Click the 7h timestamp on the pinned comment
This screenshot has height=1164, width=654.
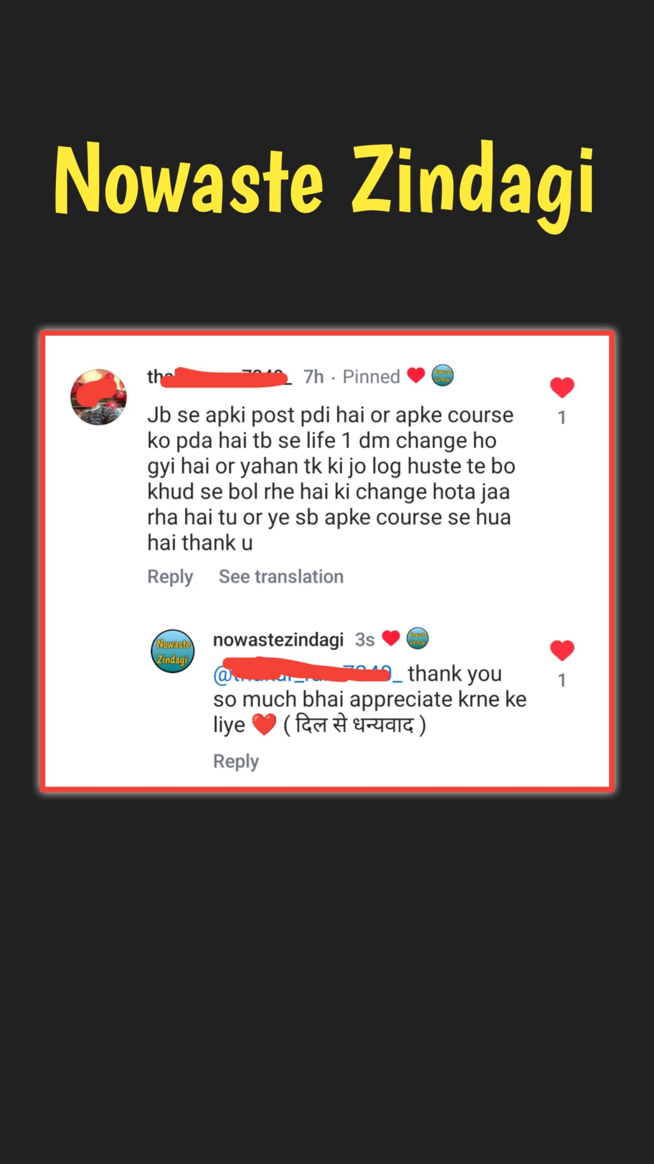pos(313,376)
